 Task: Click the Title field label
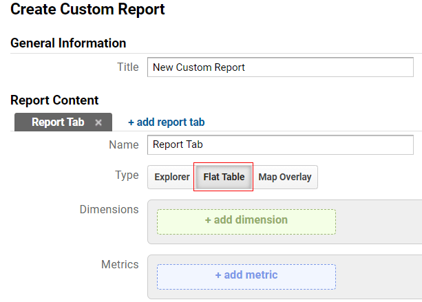click(x=128, y=67)
